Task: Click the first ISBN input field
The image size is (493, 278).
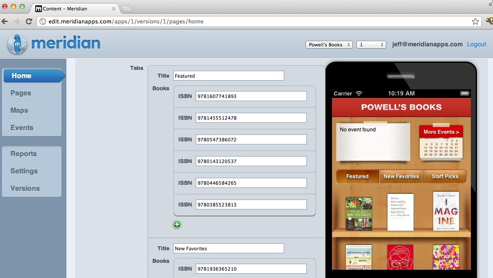Action: (x=251, y=96)
